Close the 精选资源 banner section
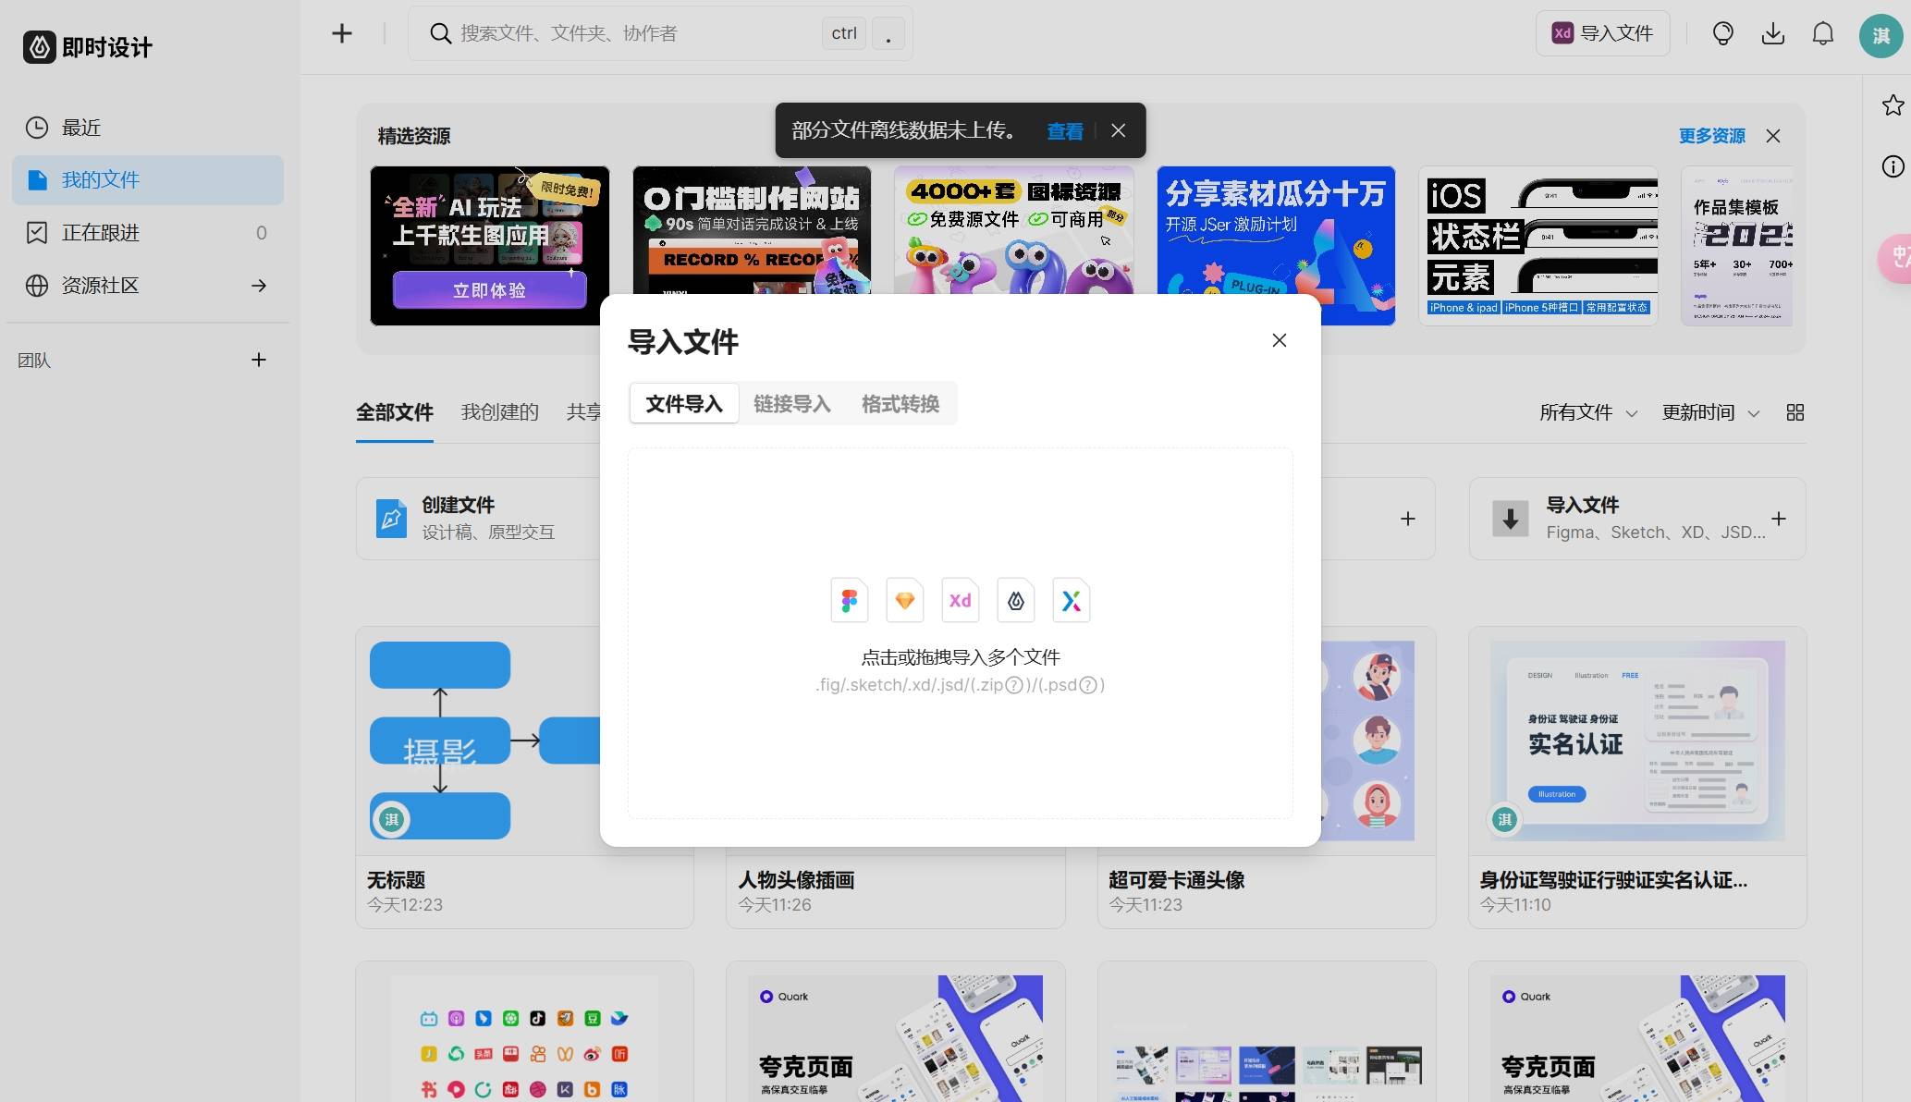The width and height of the screenshot is (1911, 1102). click(1772, 136)
